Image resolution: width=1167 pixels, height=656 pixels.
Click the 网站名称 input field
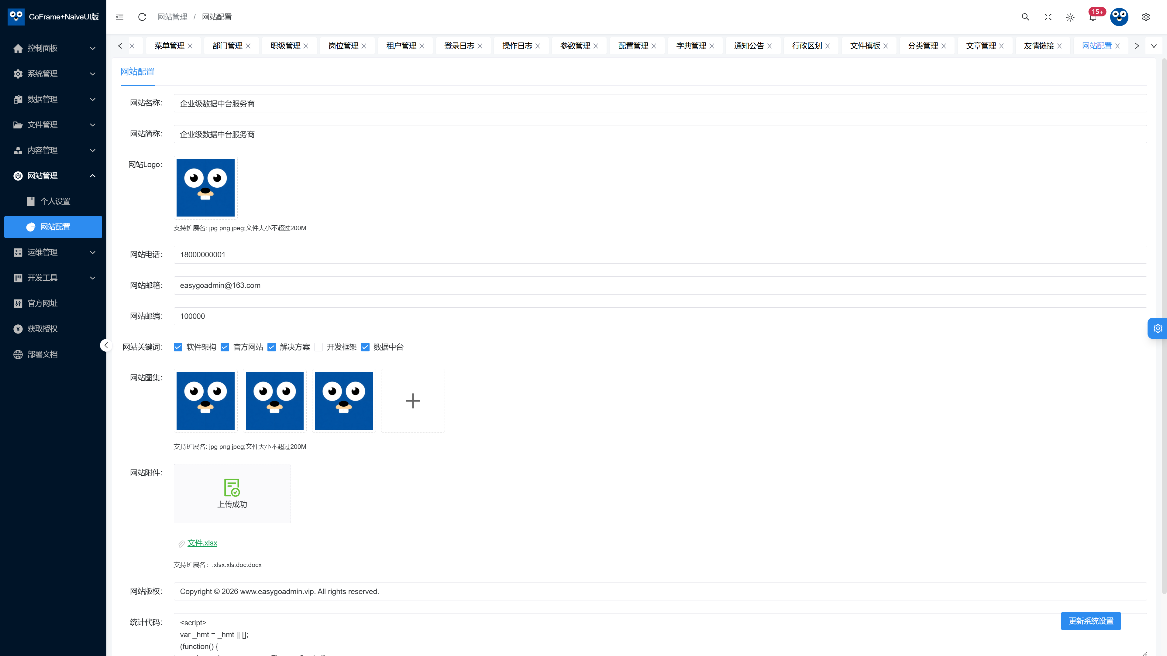point(660,103)
